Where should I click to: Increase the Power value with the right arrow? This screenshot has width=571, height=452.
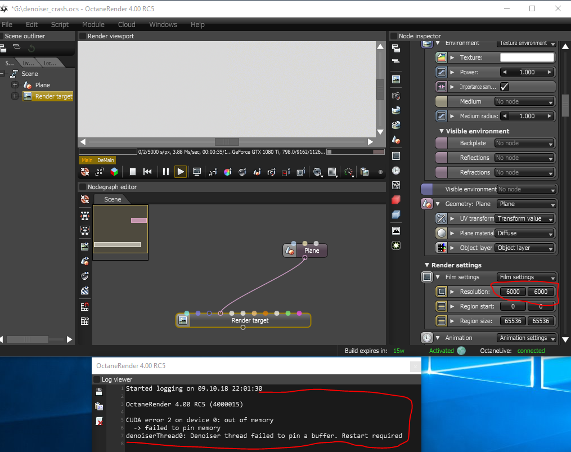click(x=550, y=72)
